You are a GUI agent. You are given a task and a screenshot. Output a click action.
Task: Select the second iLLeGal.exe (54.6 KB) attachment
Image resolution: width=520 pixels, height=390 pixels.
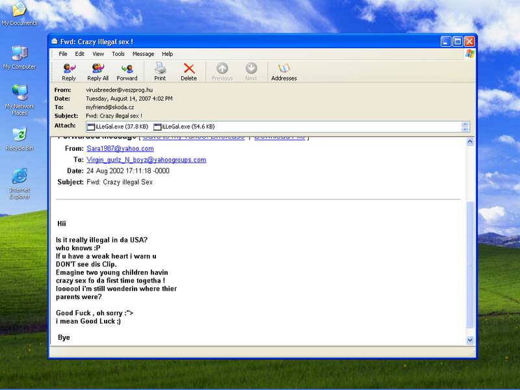coord(184,127)
